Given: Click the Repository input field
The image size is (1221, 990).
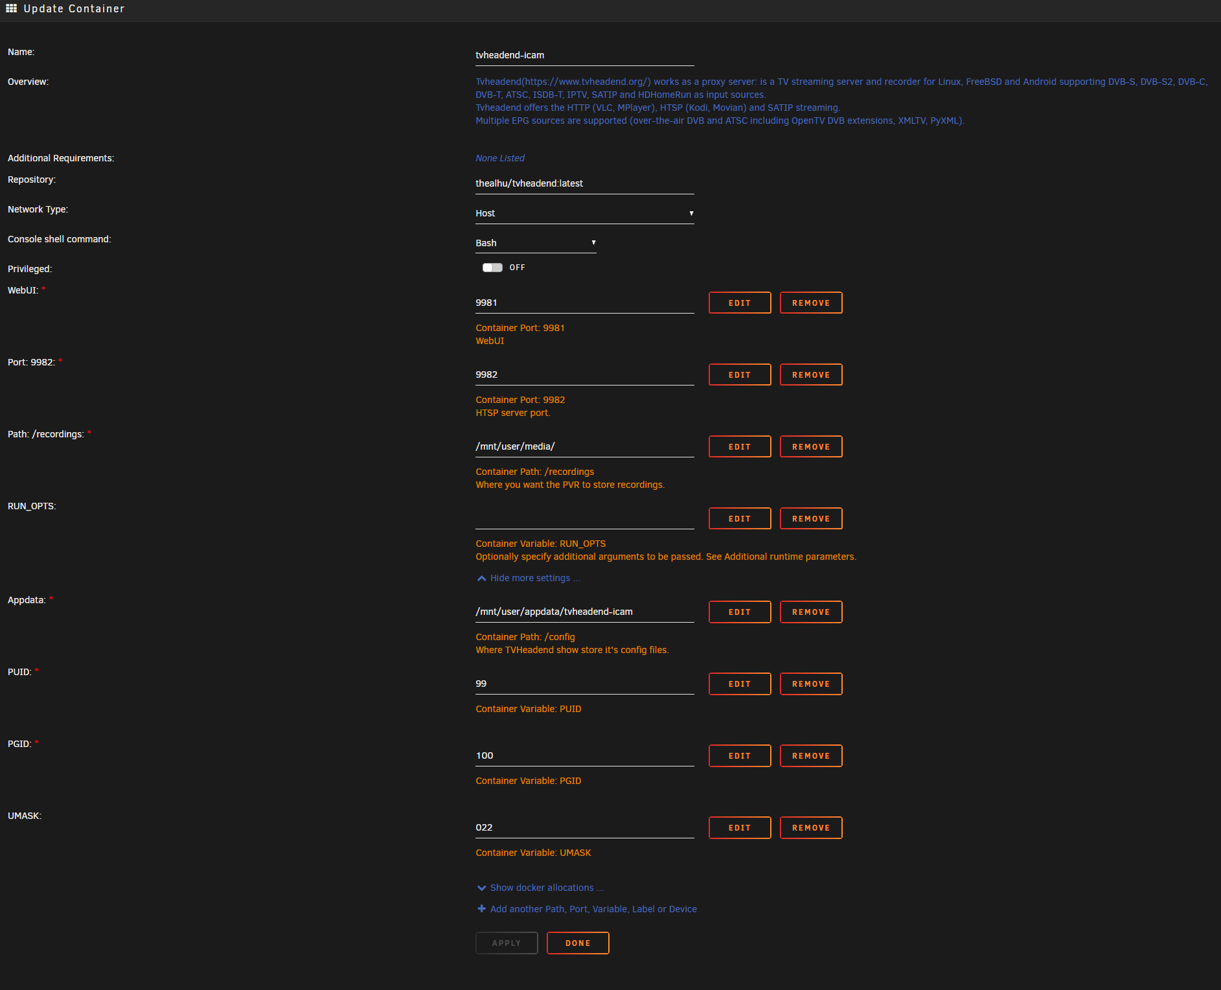Looking at the screenshot, I should [x=584, y=183].
